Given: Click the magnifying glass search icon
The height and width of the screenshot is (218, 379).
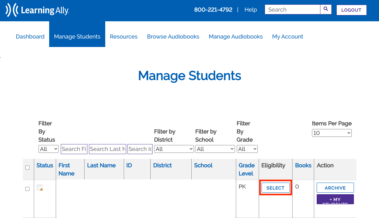Looking at the screenshot, I should coord(326,9).
